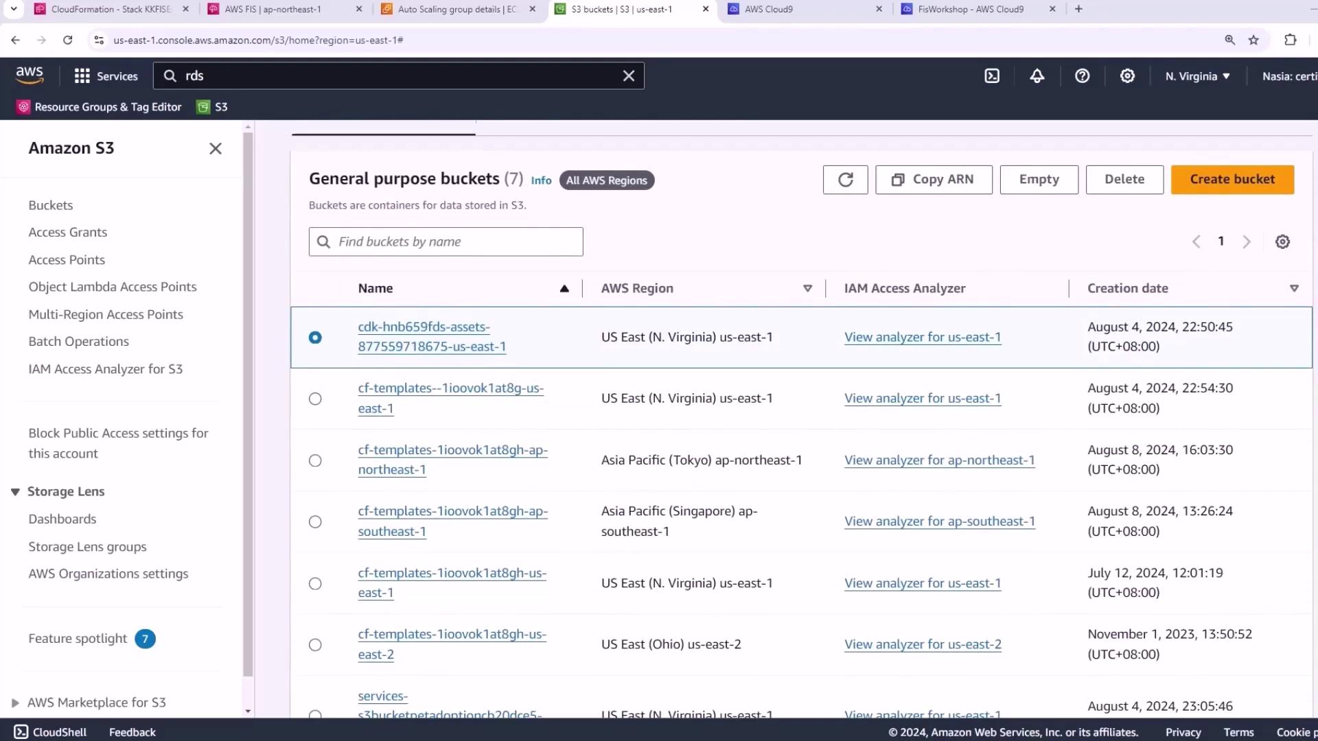Select the cf-templates ap-northeast-1 bucket radio
1318x741 pixels.
315,460
